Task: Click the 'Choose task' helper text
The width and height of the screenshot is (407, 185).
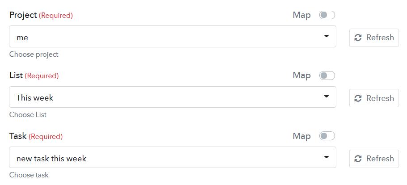Action: 29,175
